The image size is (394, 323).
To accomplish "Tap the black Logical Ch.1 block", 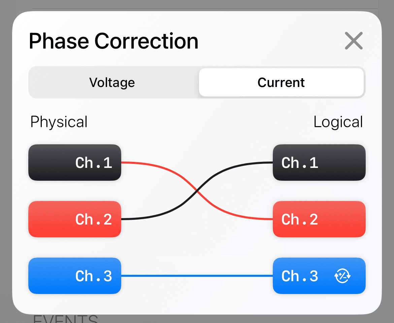I will click(319, 163).
